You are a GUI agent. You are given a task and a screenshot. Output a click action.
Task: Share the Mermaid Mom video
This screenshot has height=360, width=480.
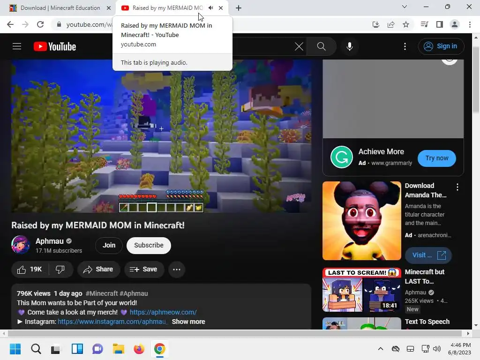coord(98,270)
